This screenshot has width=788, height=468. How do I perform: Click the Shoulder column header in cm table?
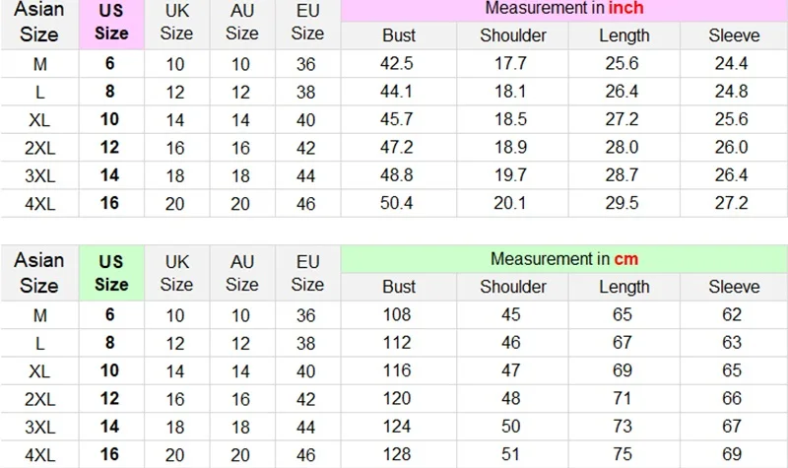[512, 287]
